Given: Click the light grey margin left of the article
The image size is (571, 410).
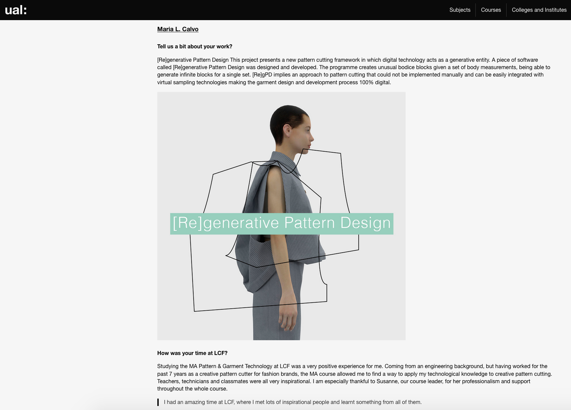Looking at the screenshot, I should (x=77, y=215).
